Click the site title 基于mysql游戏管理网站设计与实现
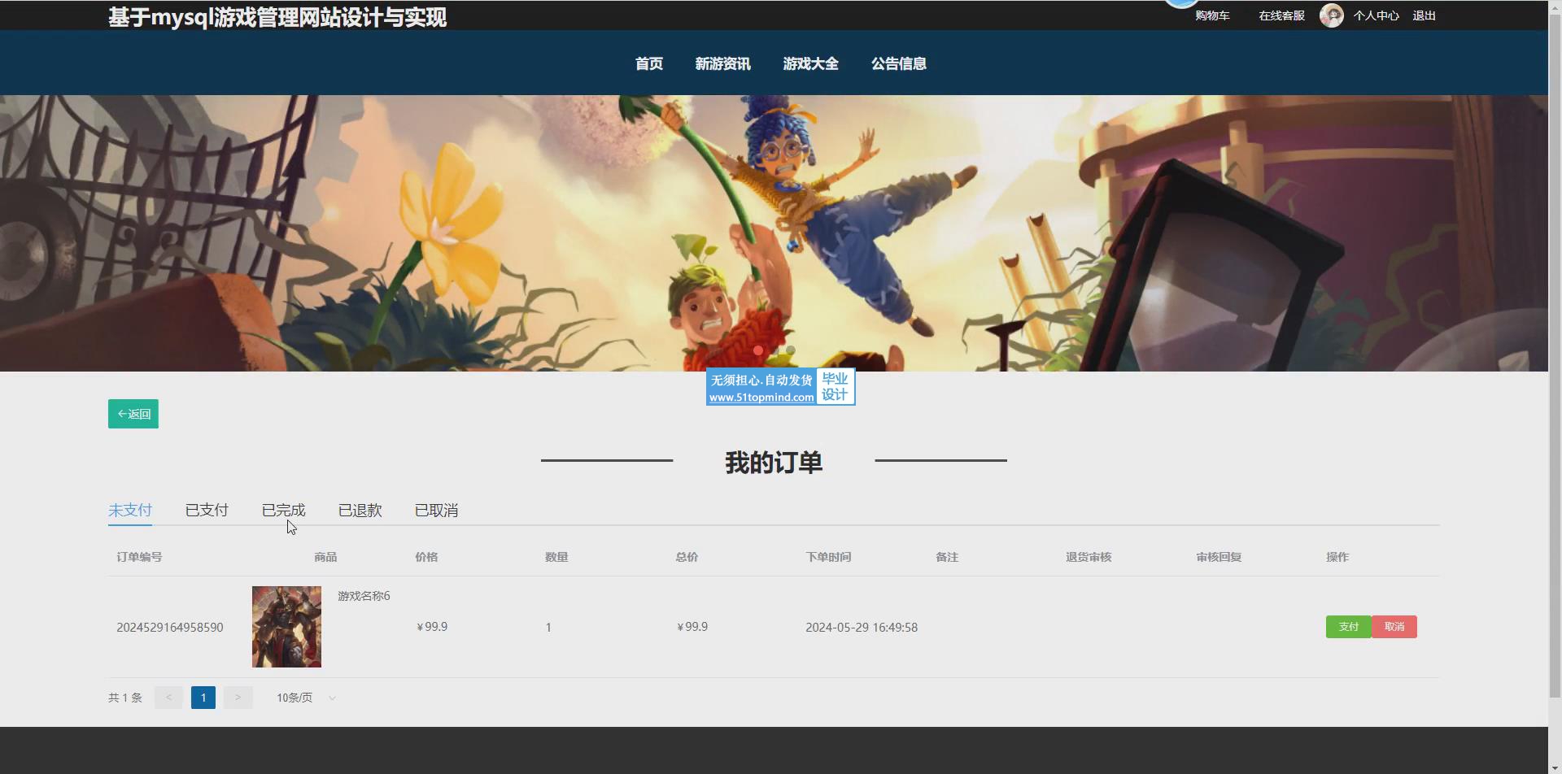1562x774 pixels. tap(277, 17)
